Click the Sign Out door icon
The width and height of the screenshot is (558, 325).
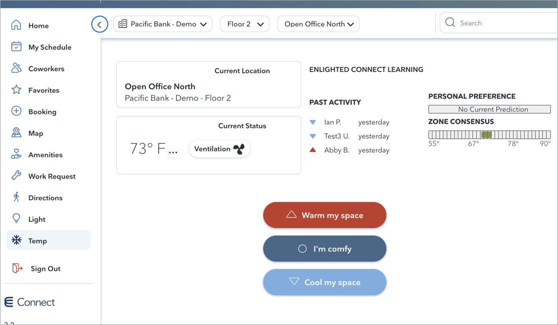point(17,268)
